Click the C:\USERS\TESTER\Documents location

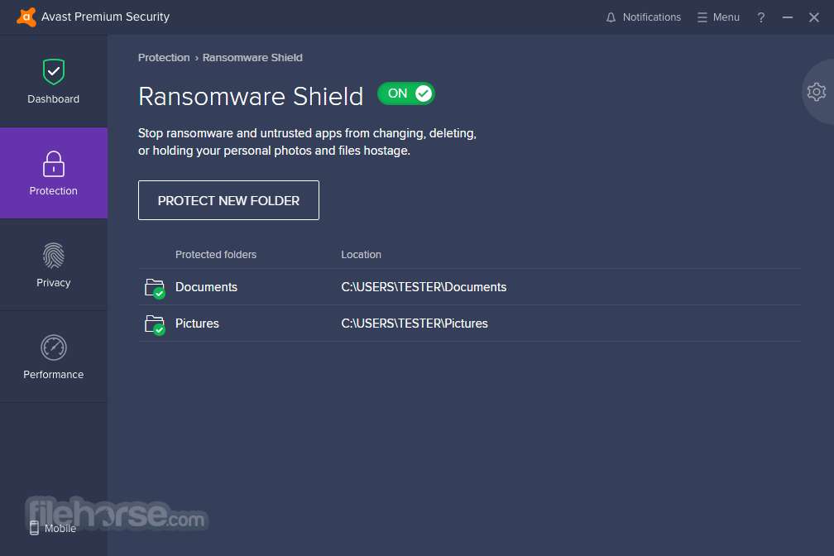coord(424,287)
